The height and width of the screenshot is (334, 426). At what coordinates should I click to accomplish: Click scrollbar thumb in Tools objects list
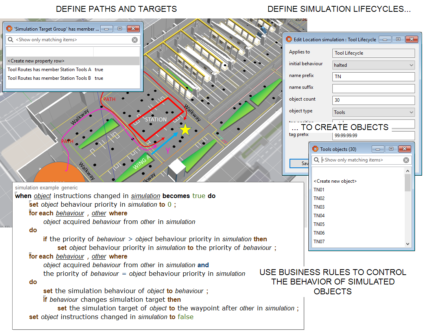click(x=408, y=183)
